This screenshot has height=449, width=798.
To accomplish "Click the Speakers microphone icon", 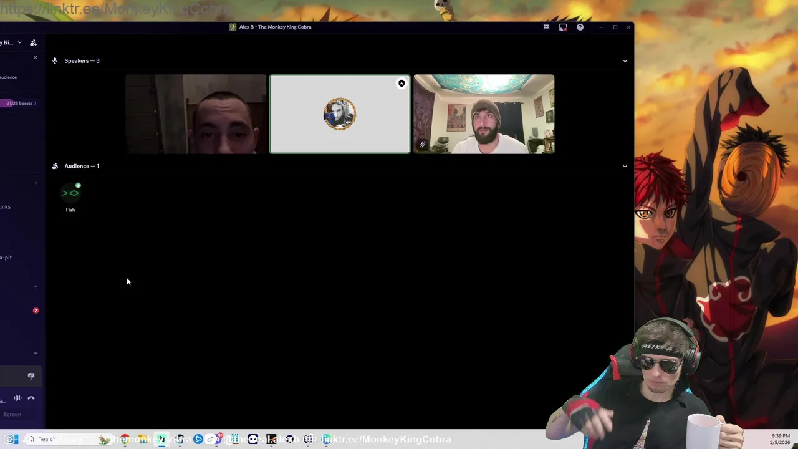I will pos(55,60).
